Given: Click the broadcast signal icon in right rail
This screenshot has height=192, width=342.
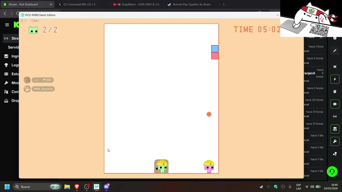Looking at the screenshot, I should pyautogui.click(x=335, y=117).
